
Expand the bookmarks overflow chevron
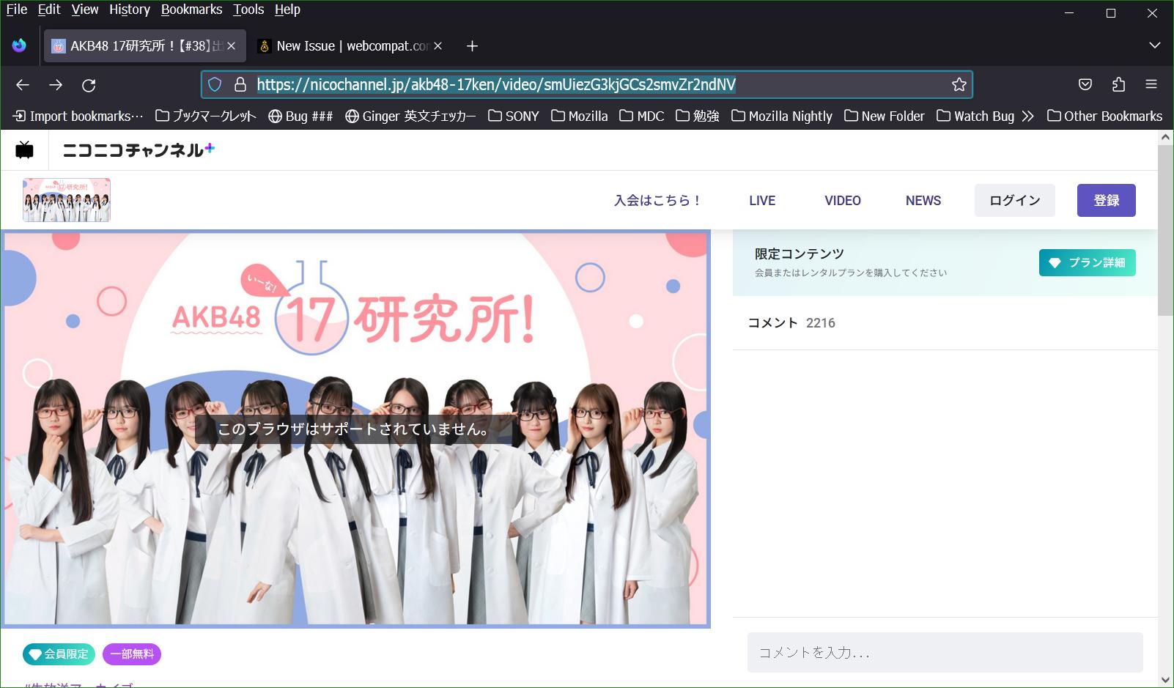coord(1028,116)
